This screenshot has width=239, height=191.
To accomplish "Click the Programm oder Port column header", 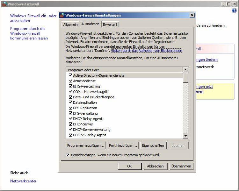I will [124, 70].
